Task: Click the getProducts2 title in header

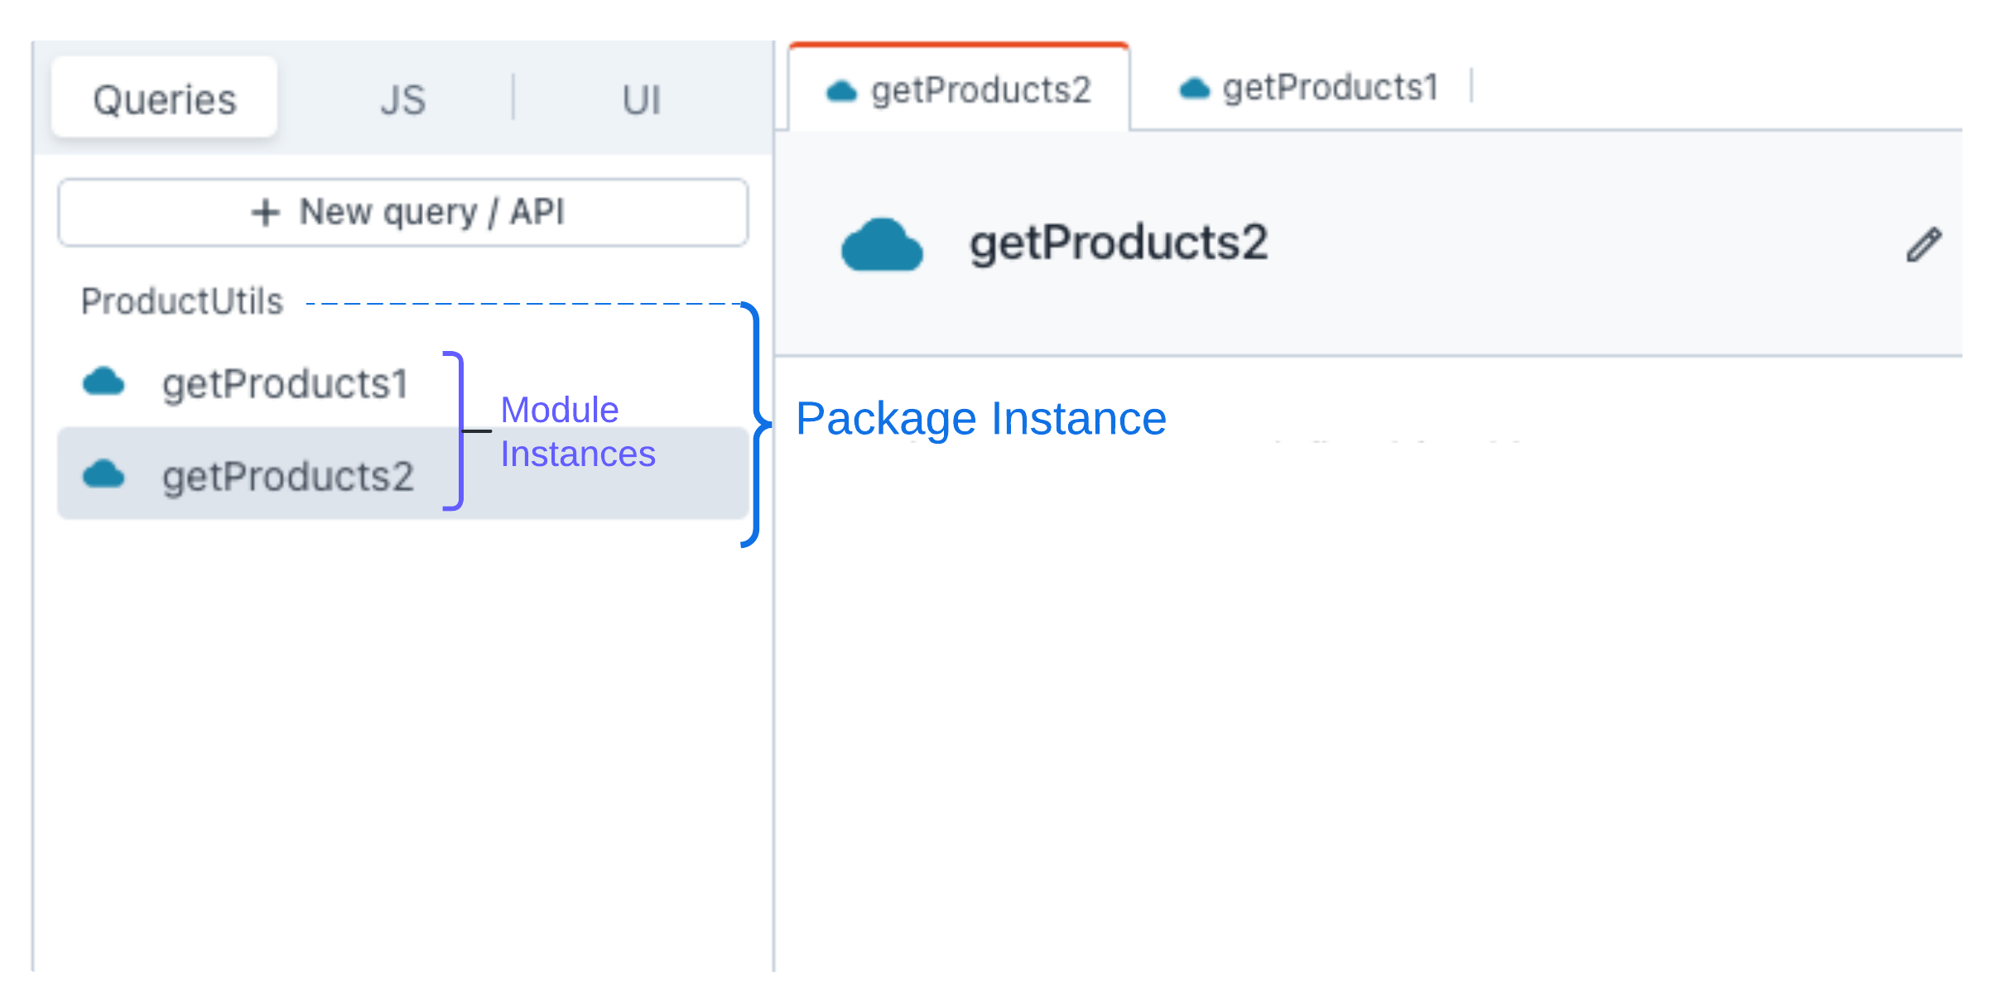Action: [x=1118, y=243]
